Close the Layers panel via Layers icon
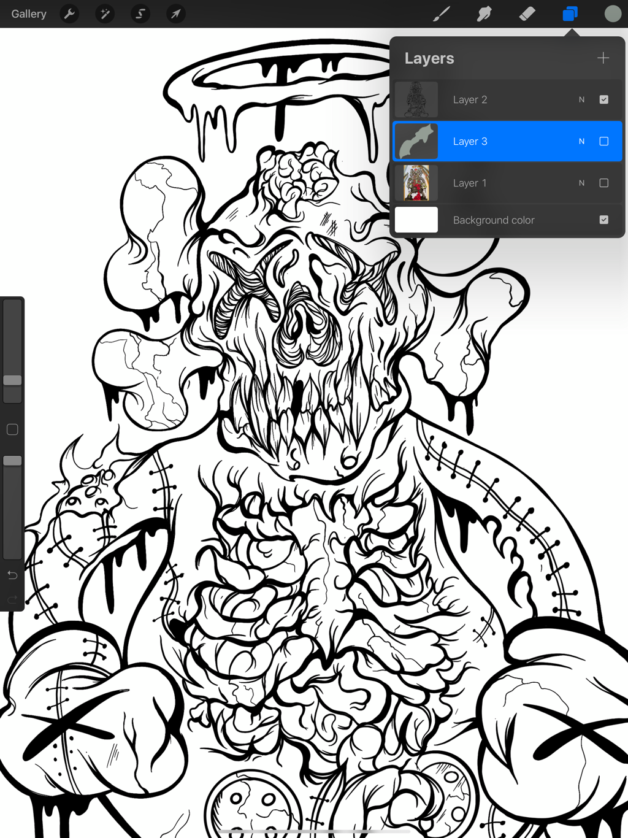628x838 pixels. 570,13
